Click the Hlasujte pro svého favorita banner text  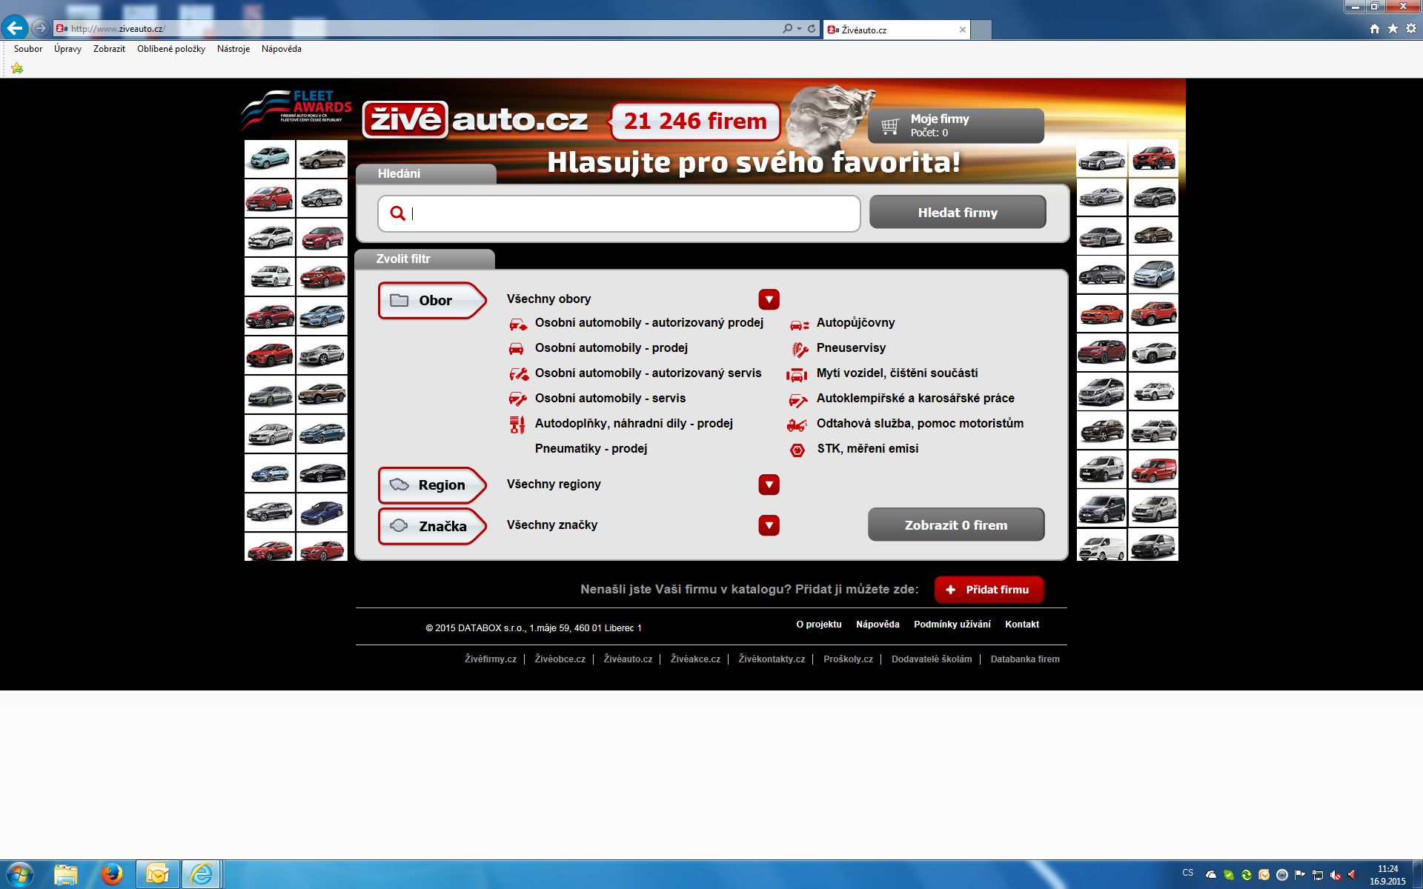coord(754,162)
